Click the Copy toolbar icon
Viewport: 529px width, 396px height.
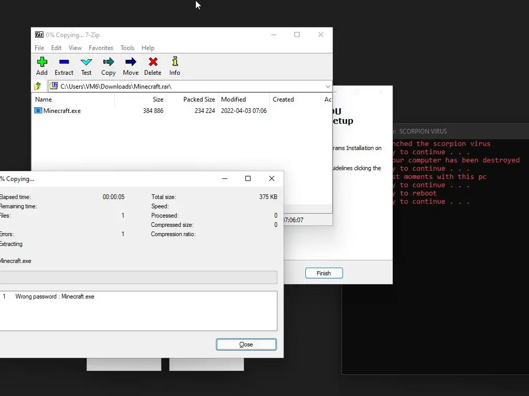[x=108, y=62]
